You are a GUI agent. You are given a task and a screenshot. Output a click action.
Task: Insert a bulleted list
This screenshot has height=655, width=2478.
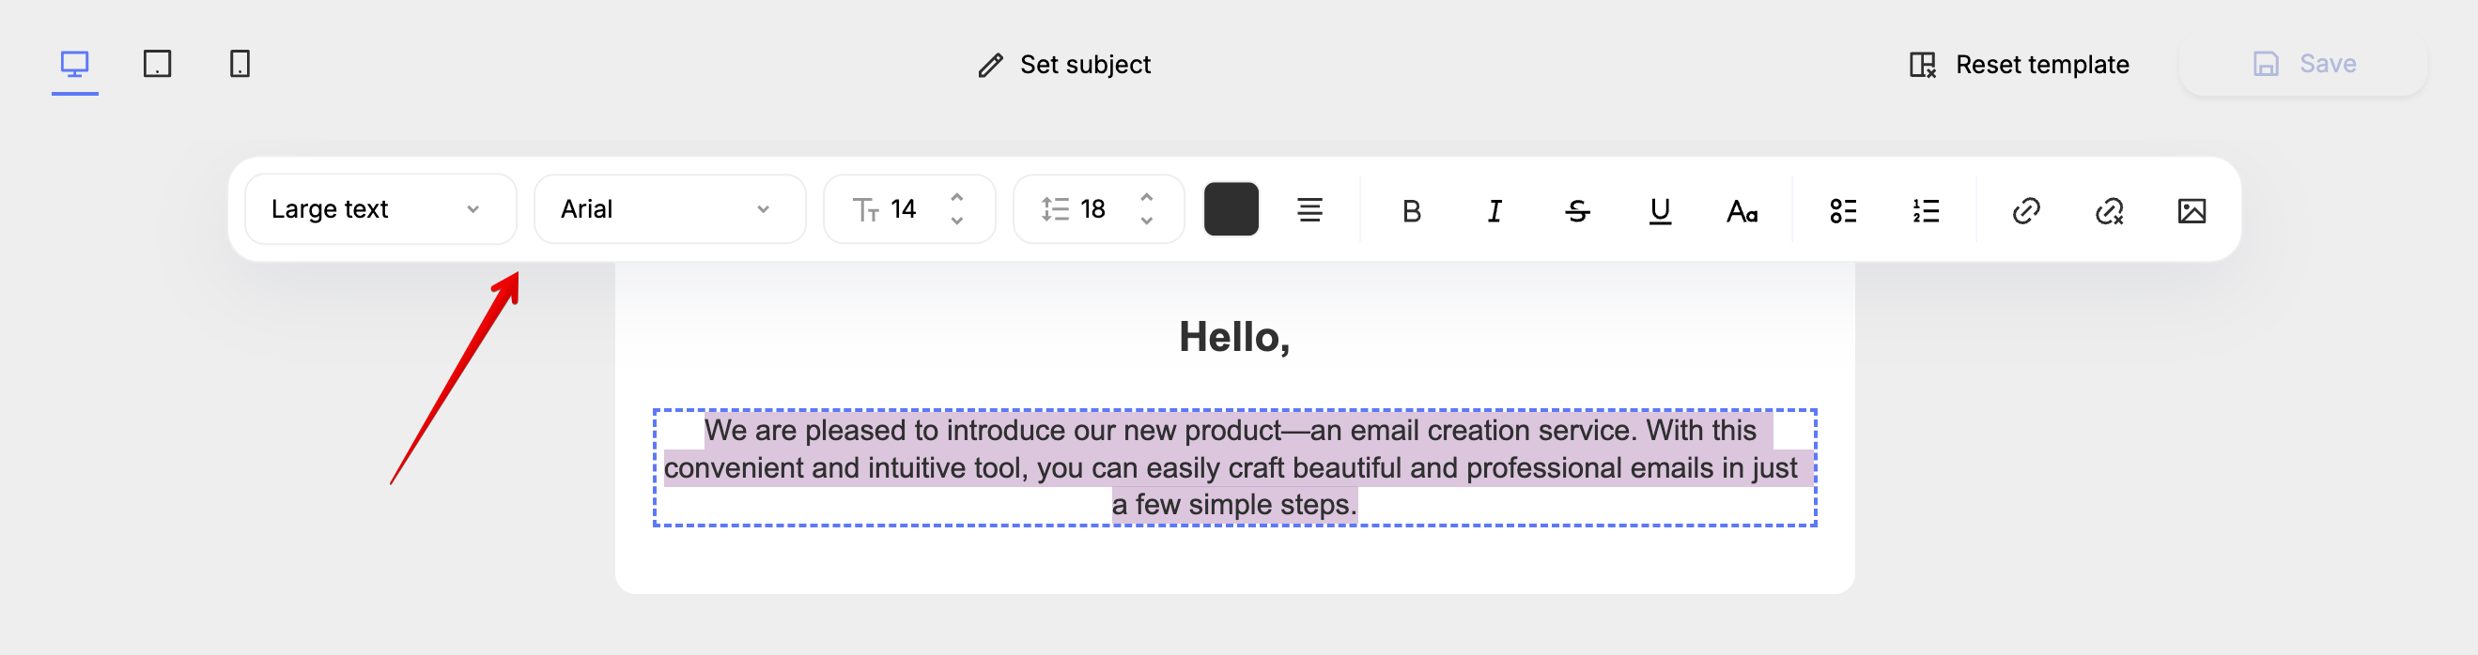pyautogui.click(x=1843, y=210)
